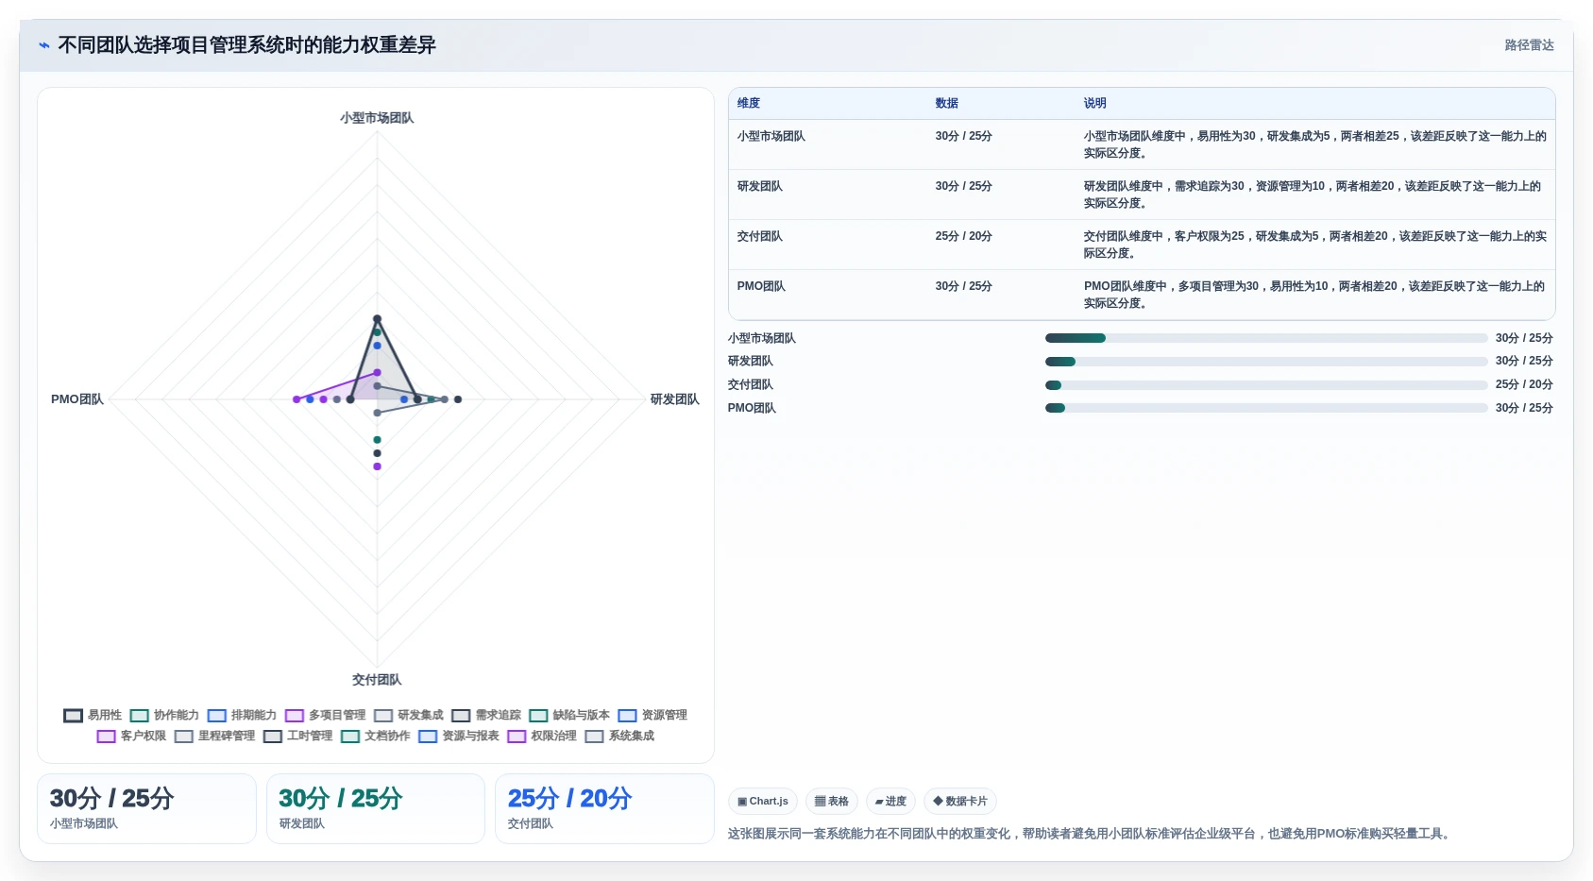
Task: Click the 表格 tag
Action: click(832, 801)
